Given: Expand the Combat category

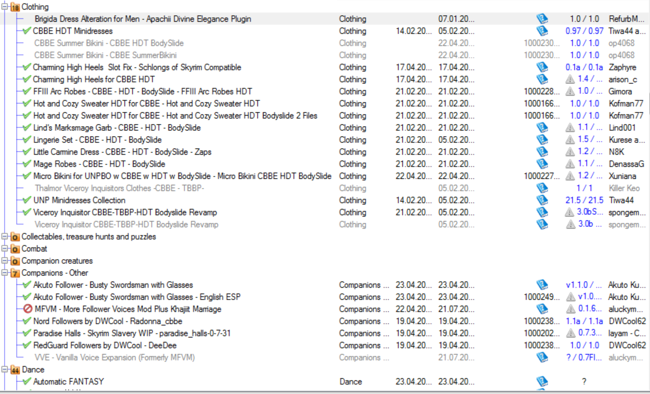Looking at the screenshot, I should pyautogui.click(x=5, y=248).
